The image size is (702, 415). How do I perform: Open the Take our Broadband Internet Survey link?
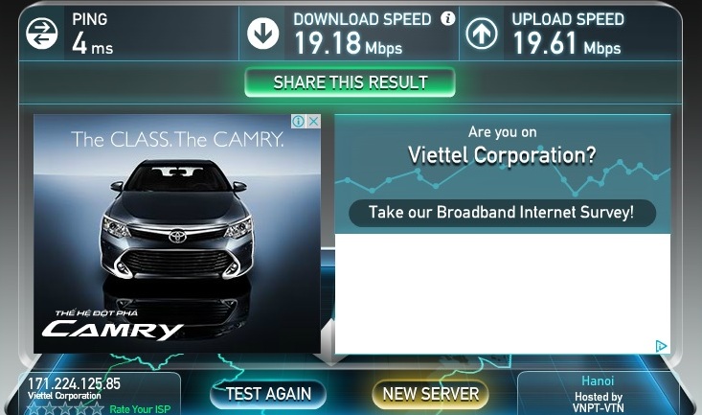coord(502,213)
